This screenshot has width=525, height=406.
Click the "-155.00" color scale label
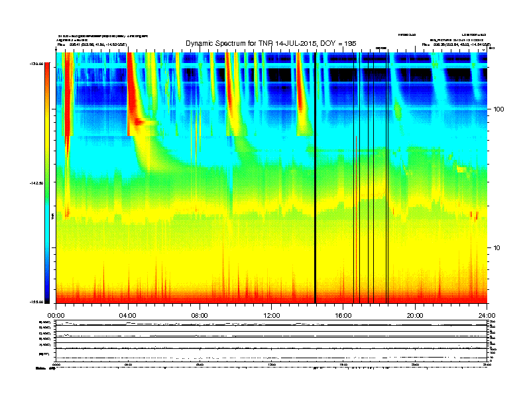[36, 302]
